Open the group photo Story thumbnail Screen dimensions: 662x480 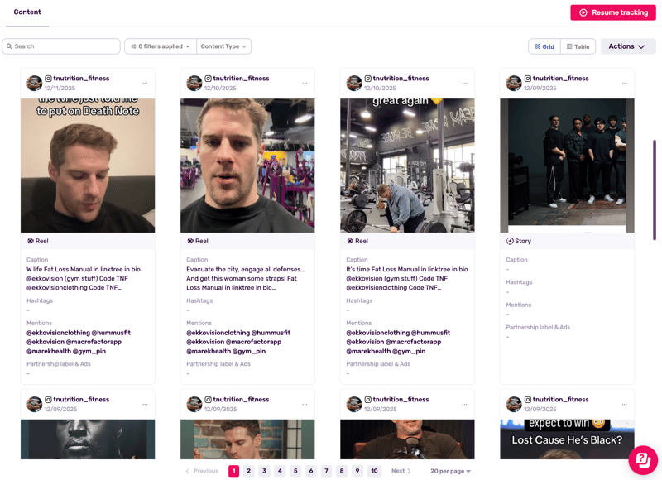[x=567, y=166]
